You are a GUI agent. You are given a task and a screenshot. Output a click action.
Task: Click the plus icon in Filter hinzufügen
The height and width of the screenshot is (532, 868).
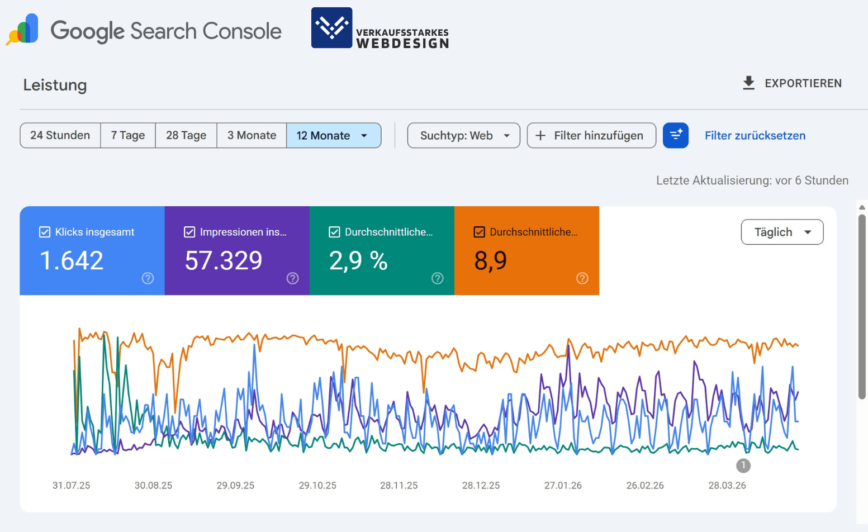click(x=540, y=135)
